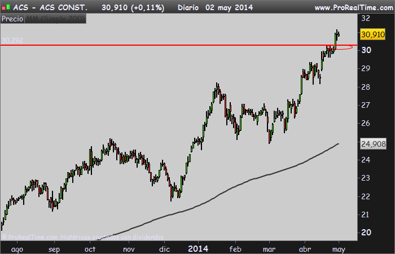Click the 23 price axis label
This screenshot has width=395, height=254.
click(366, 178)
